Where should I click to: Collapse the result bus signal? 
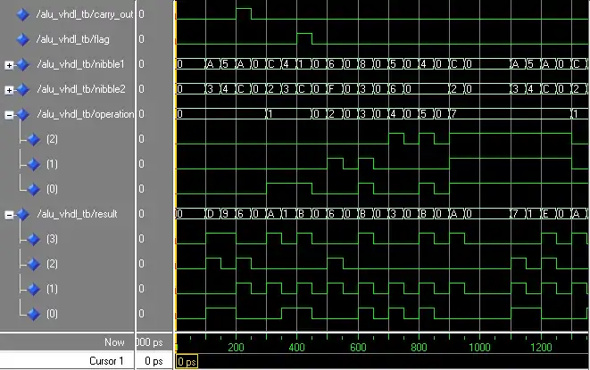(9, 215)
